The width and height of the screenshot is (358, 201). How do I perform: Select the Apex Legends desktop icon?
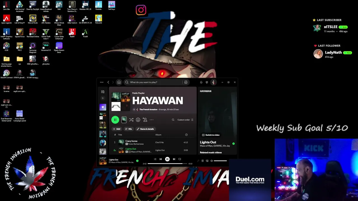6,19
